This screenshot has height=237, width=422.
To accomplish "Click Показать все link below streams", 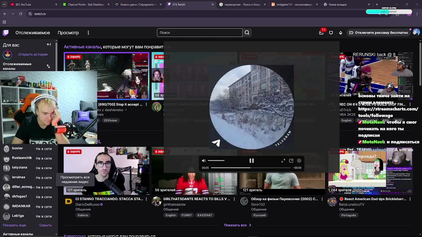I will point(238,225).
